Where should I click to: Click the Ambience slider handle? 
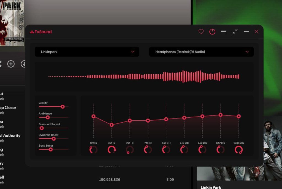[x=48, y=117]
